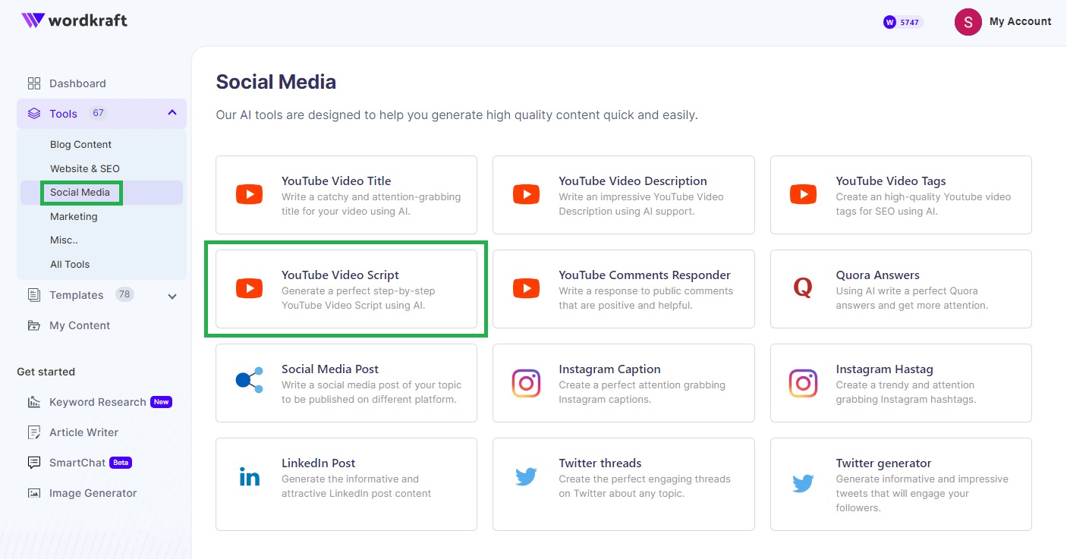
Task: Click the word credits counter showing 5747
Action: point(902,22)
